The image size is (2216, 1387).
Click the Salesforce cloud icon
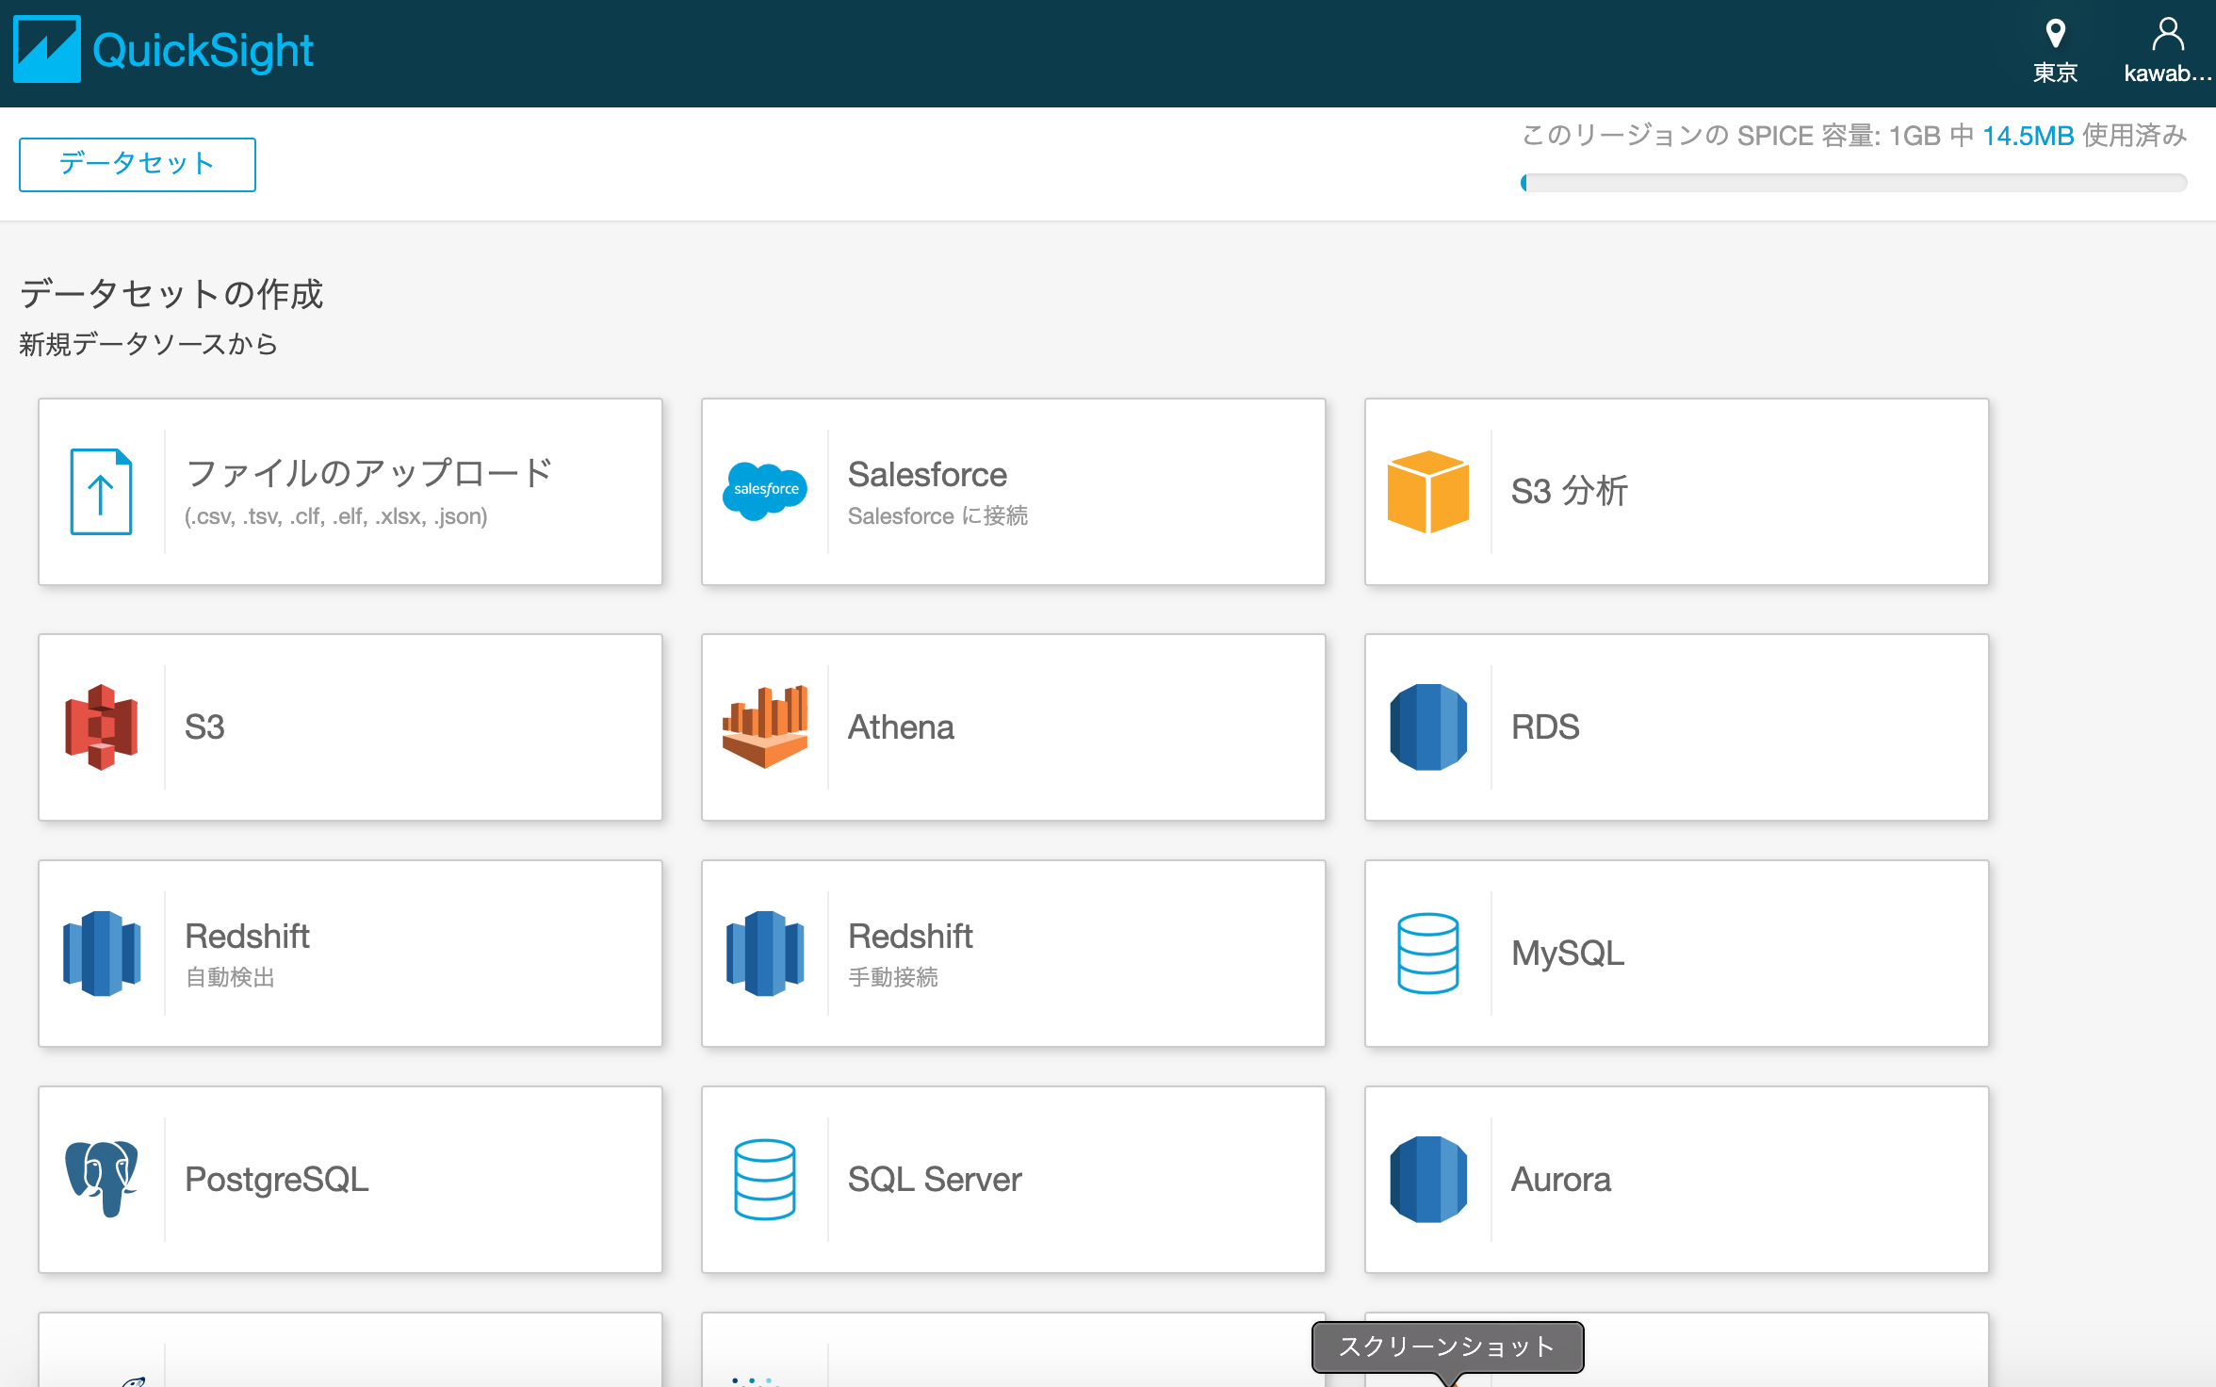(765, 490)
